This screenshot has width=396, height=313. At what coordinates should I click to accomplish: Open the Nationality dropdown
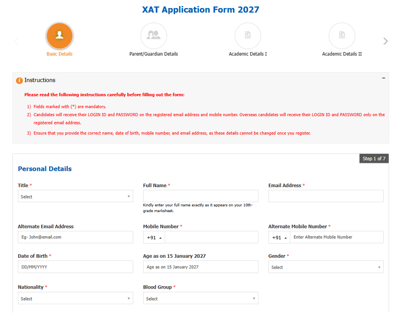click(x=76, y=298)
